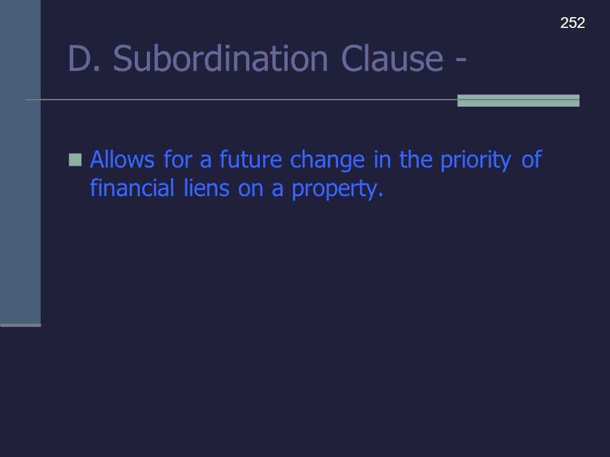This screenshot has width=610, height=457.
Task: Click the green accent bar under title
Action: (x=518, y=100)
